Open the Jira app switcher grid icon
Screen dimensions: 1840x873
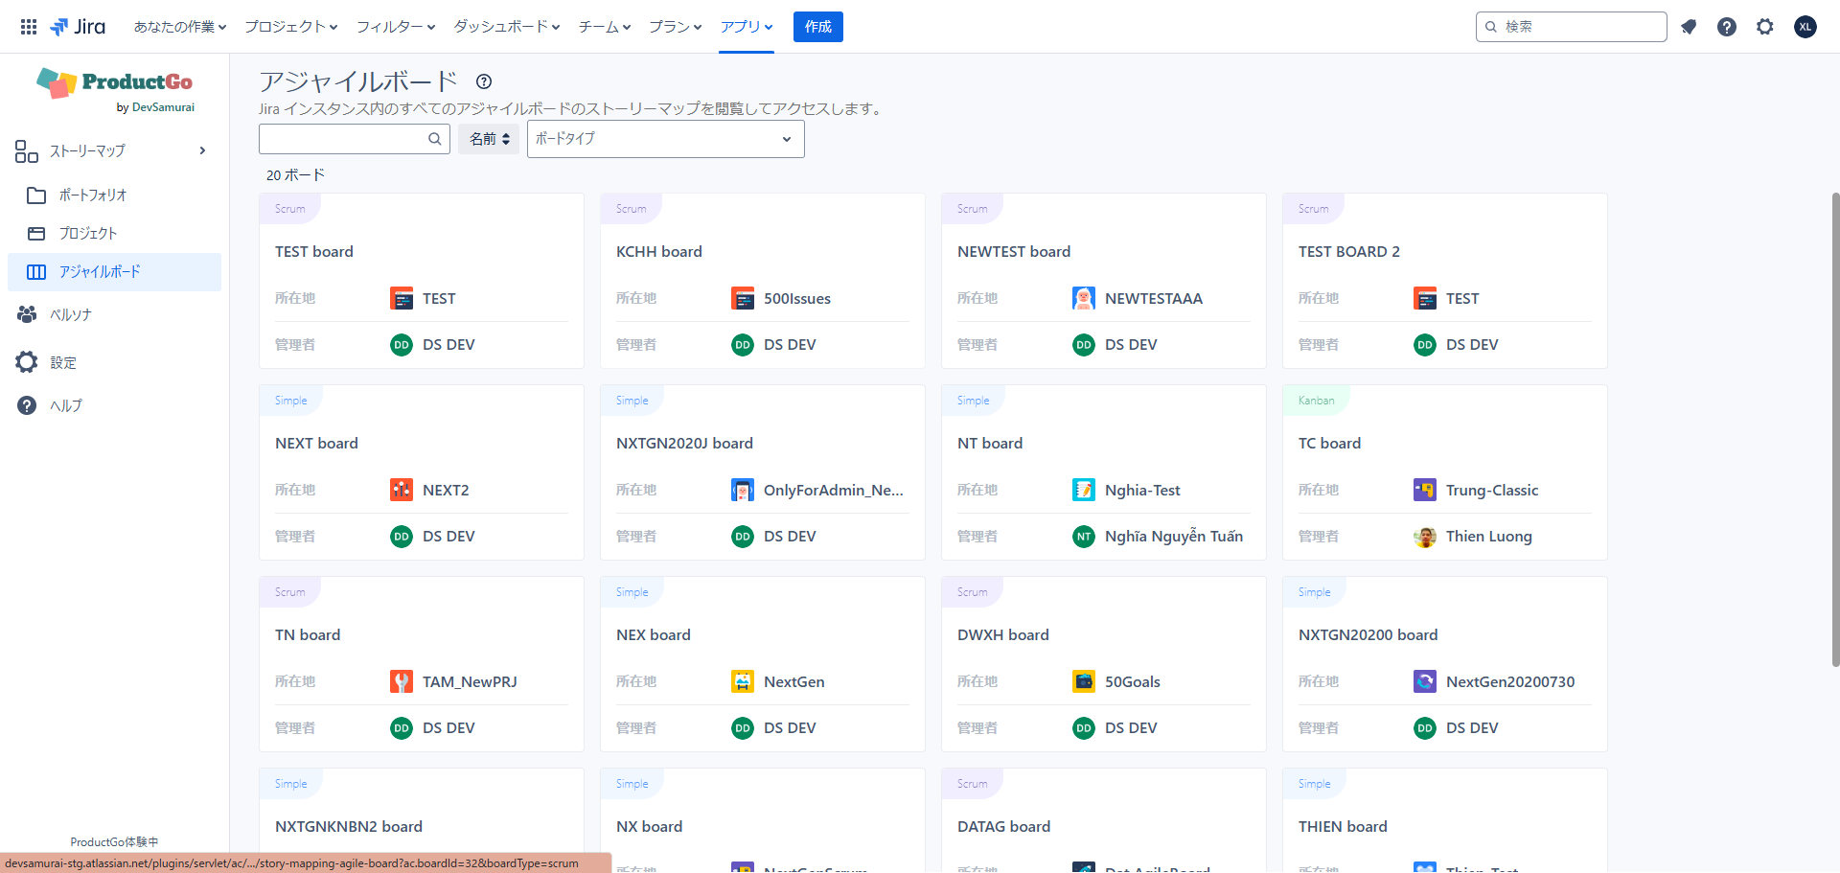[29, 27]
